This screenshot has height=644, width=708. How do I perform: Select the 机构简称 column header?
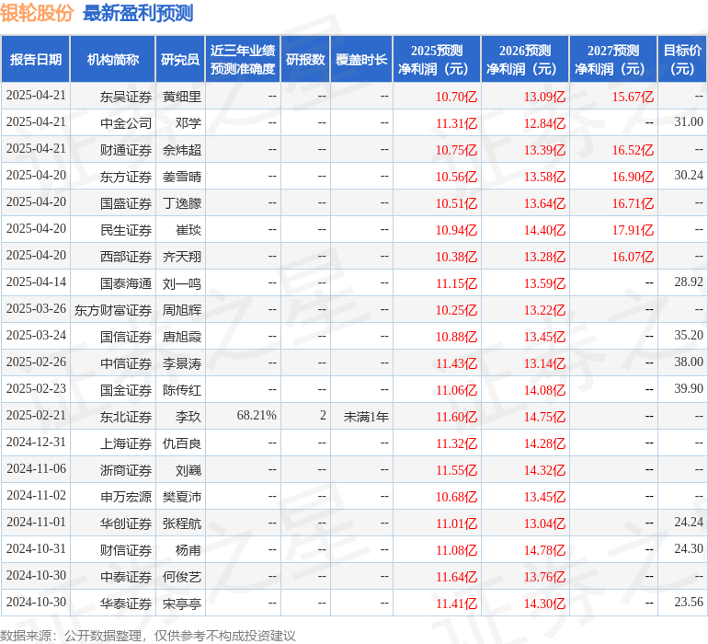[113, 59]
